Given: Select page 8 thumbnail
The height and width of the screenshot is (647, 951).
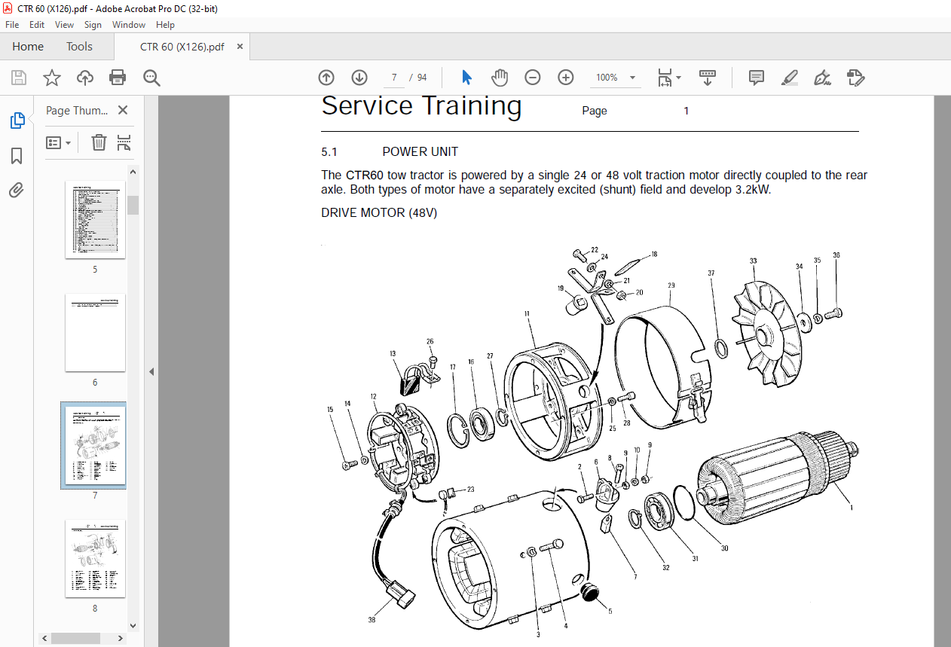Looking at the screenshot, I should pos(95,559).
